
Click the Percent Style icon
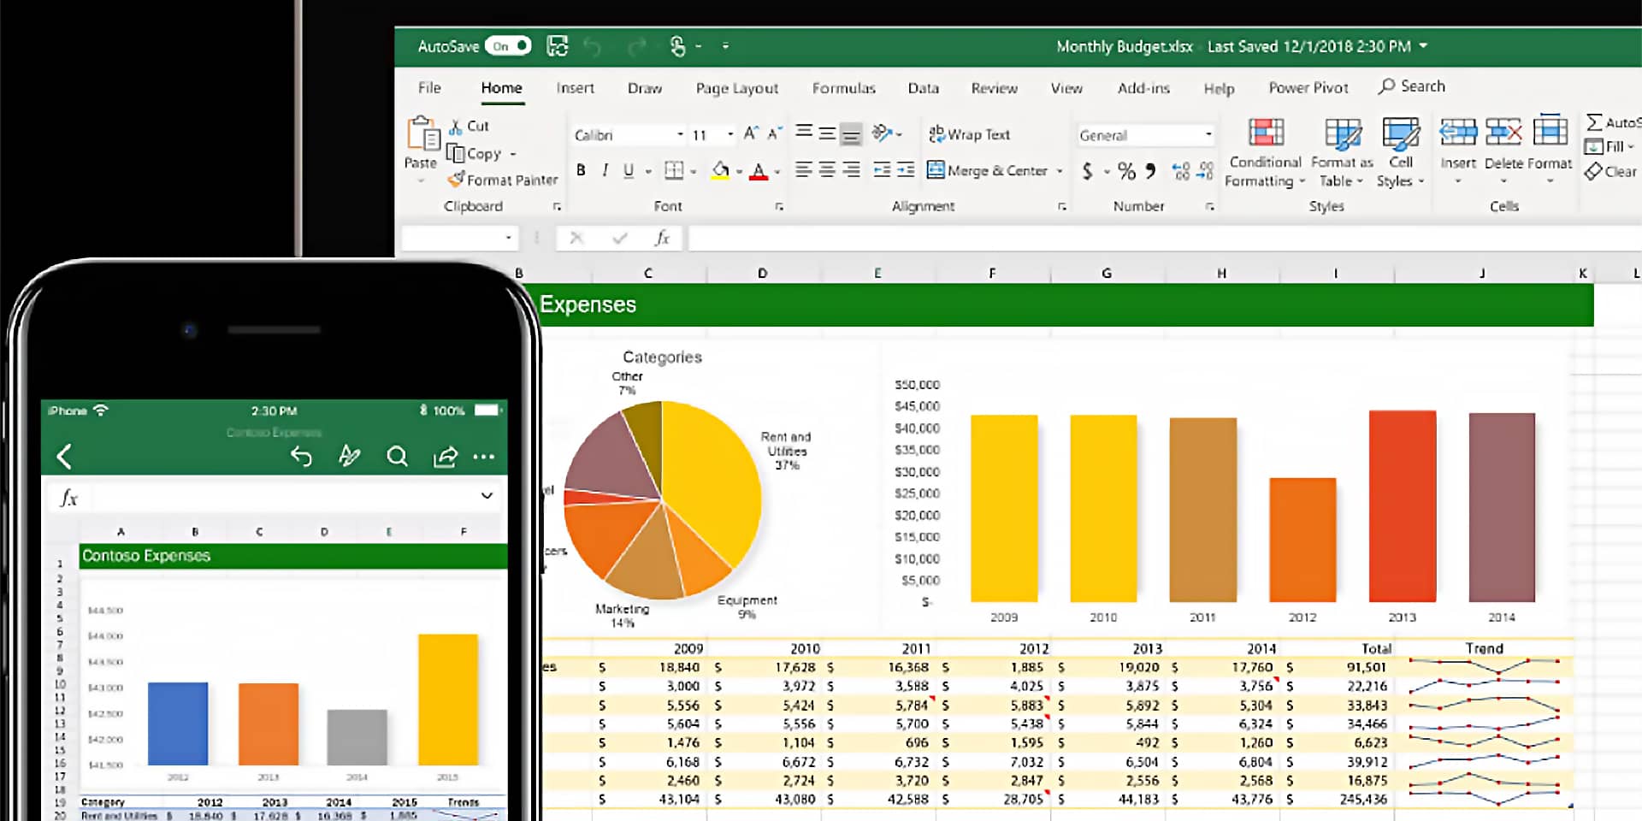click(1127, 171)
